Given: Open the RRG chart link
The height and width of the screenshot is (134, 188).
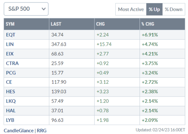Looking at the screenshot, I should (41, 130).
